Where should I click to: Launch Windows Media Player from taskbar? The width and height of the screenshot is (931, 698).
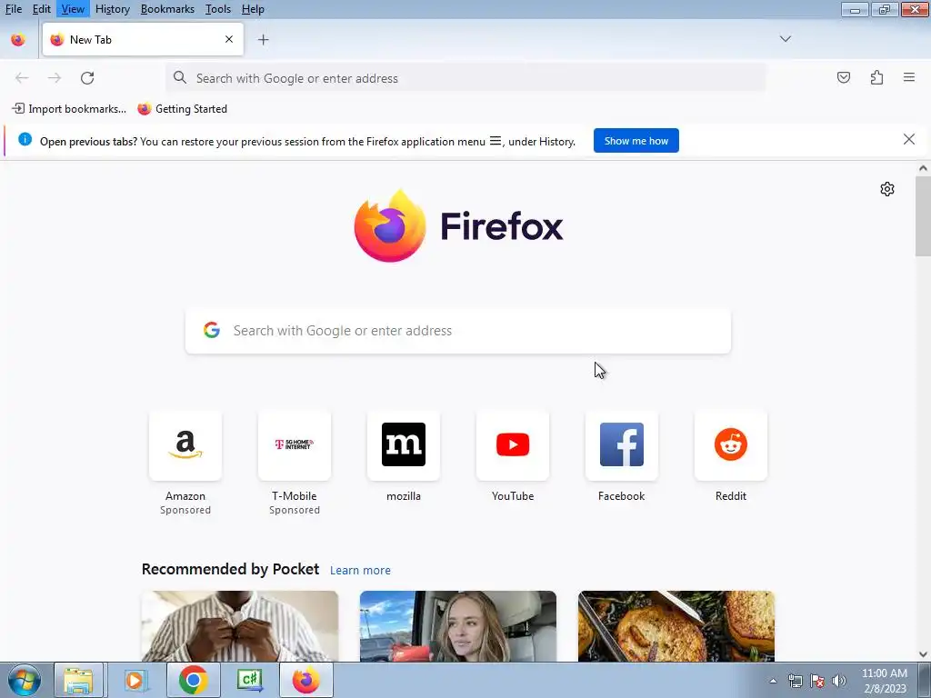135,680
